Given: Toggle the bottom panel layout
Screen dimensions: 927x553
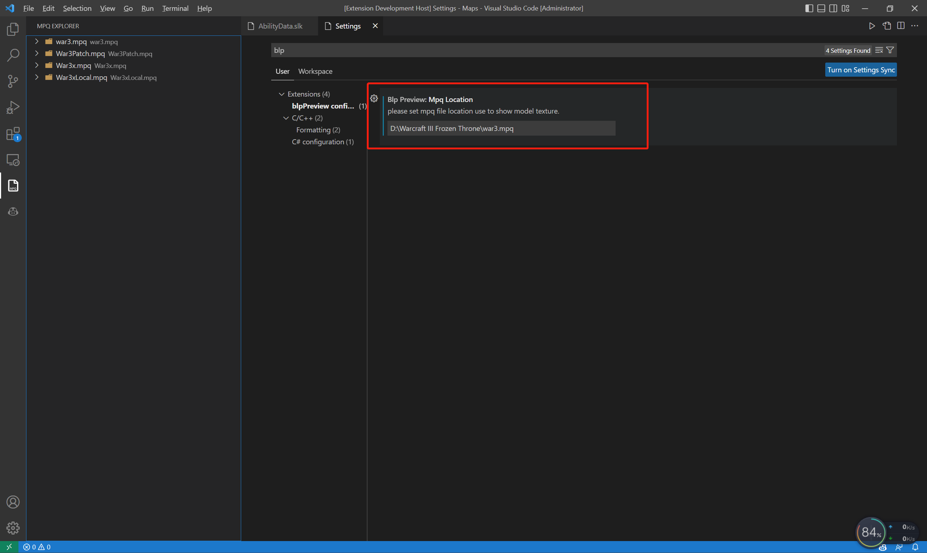Looking at the screenshot, I should click(x=821, y=8).
